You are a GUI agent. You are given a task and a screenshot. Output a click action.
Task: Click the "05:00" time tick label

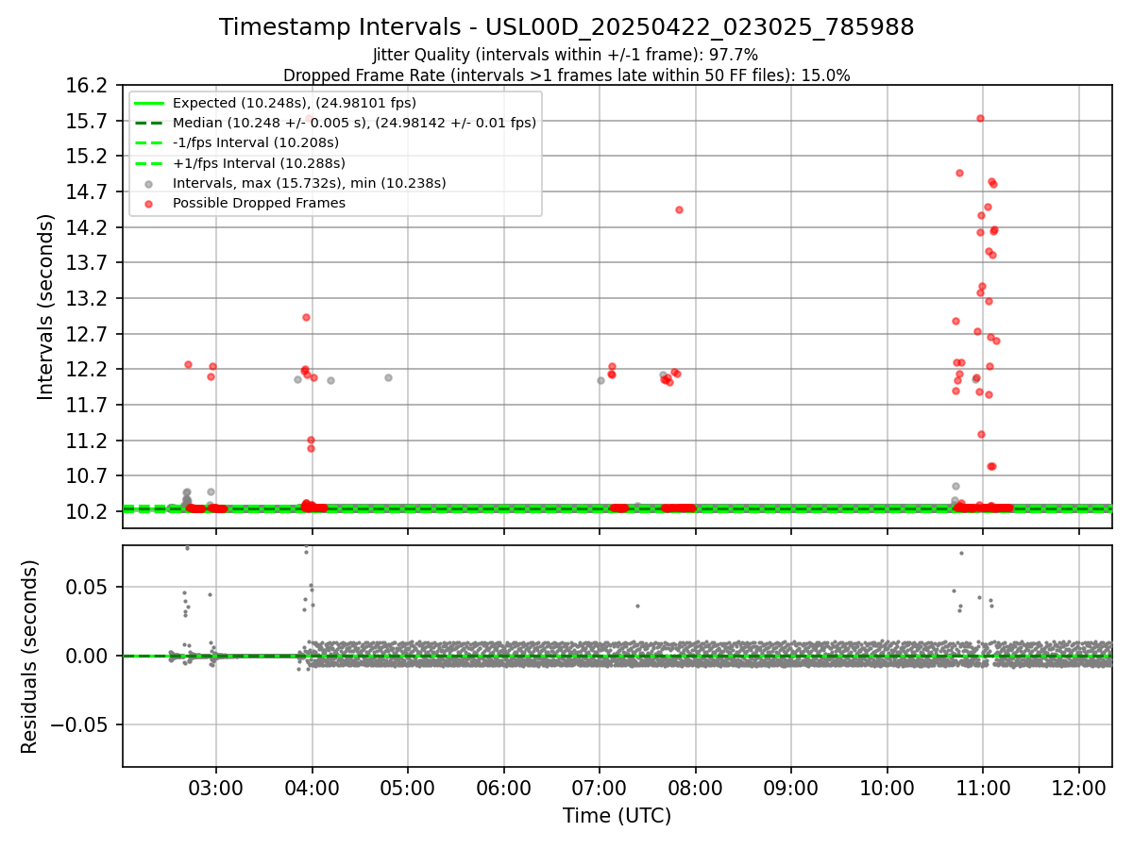click(408, 787)
